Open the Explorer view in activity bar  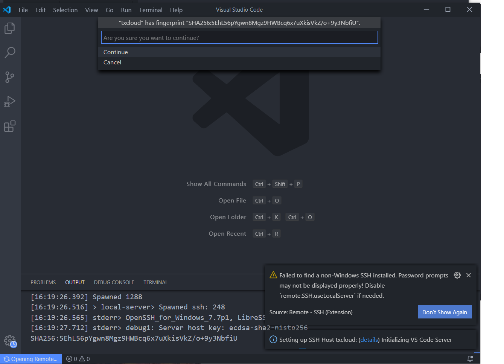(10, 28)
